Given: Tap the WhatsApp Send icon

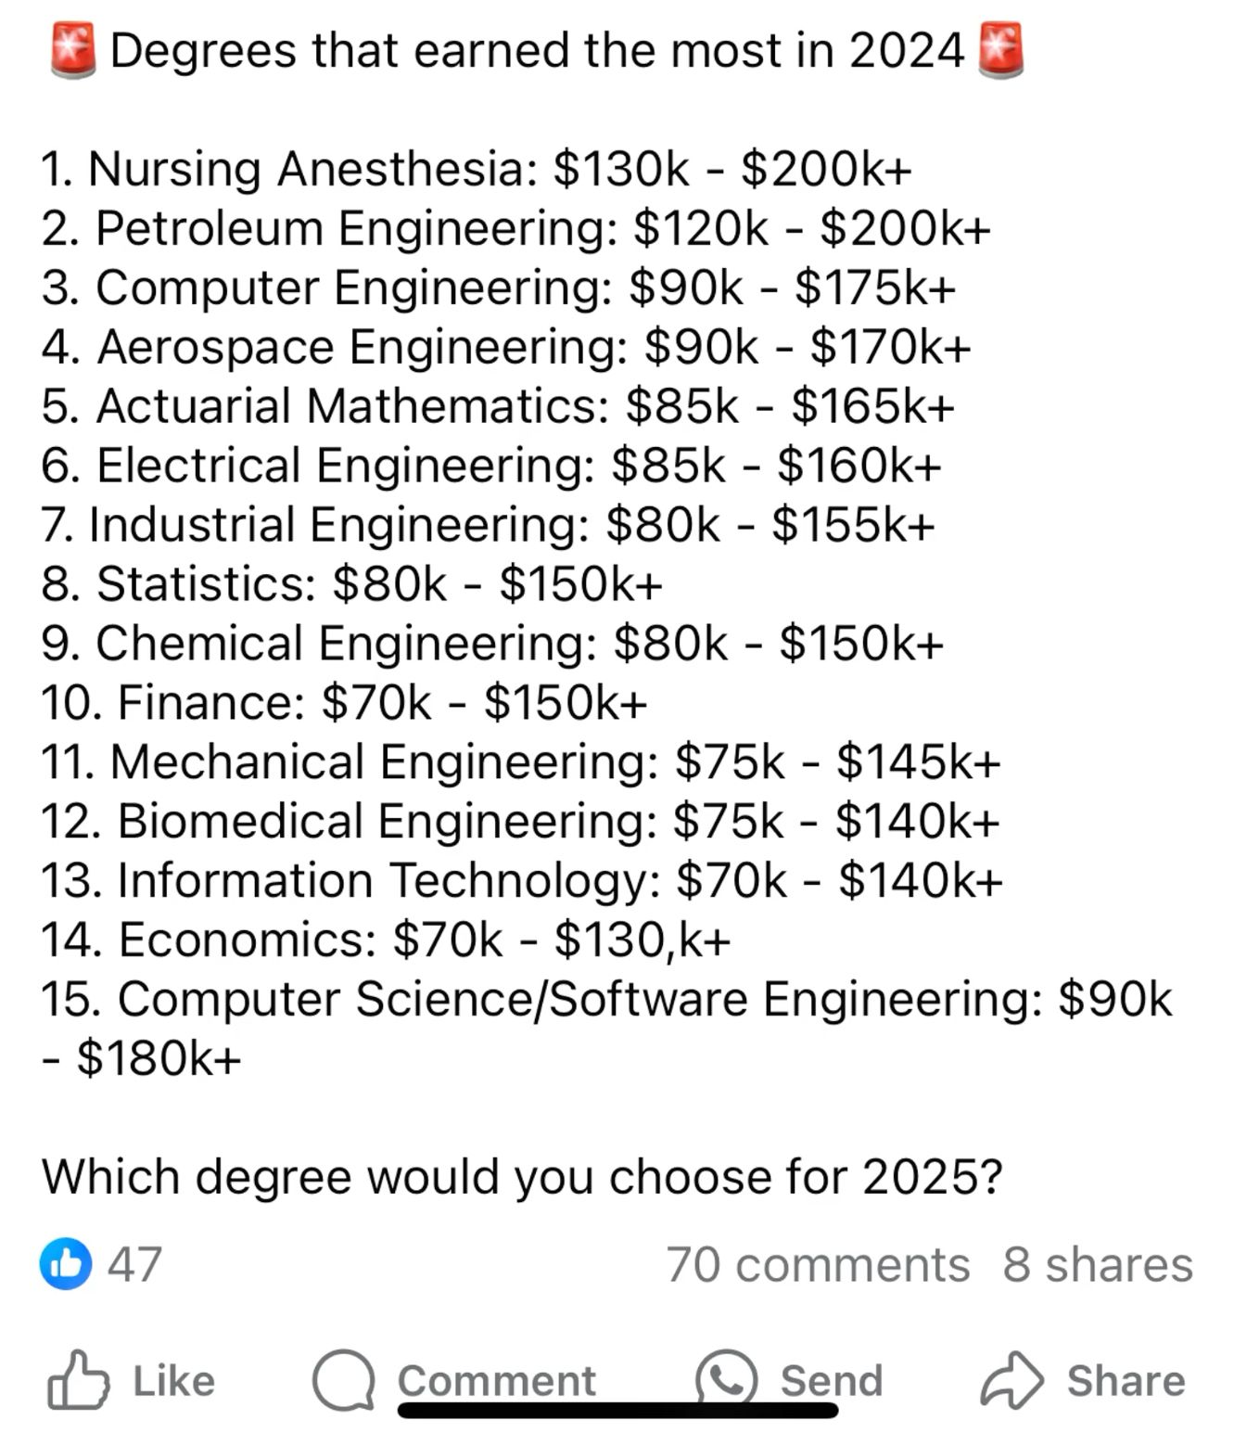Looking at the screenshot, I should [727, 1377].
